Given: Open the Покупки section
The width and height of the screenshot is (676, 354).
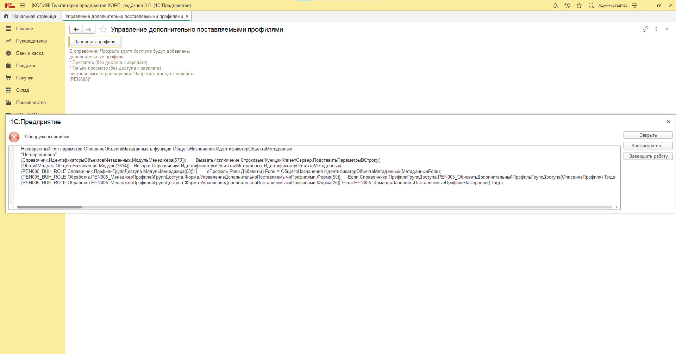Looking at the screenshot, I should point(25,78).
